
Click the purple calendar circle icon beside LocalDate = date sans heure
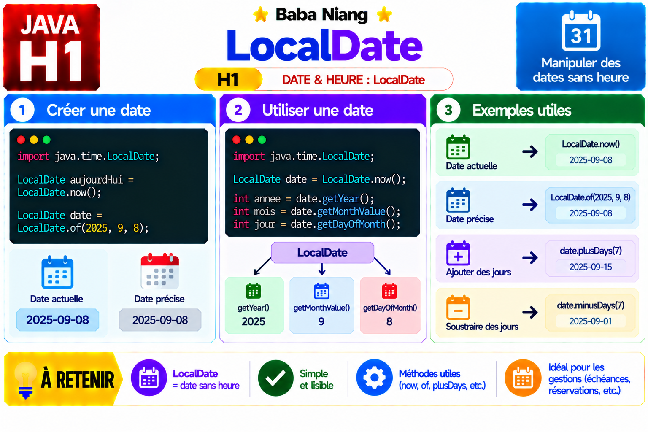(148, 378)
